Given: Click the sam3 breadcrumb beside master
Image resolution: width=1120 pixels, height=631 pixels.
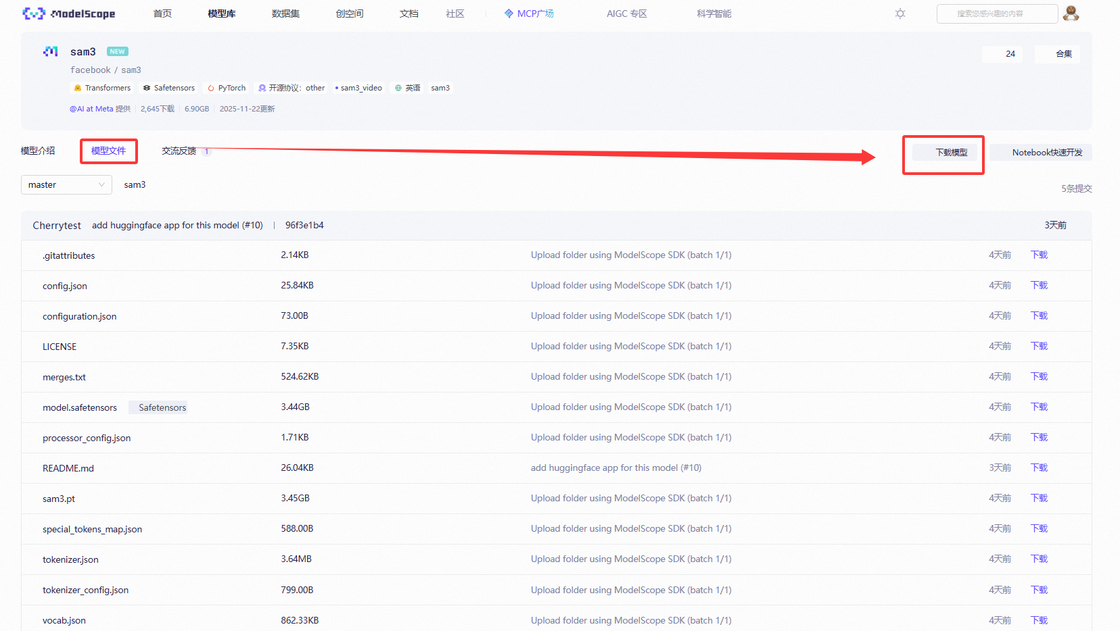Looking at the screenshot, I should coord(135,184).
